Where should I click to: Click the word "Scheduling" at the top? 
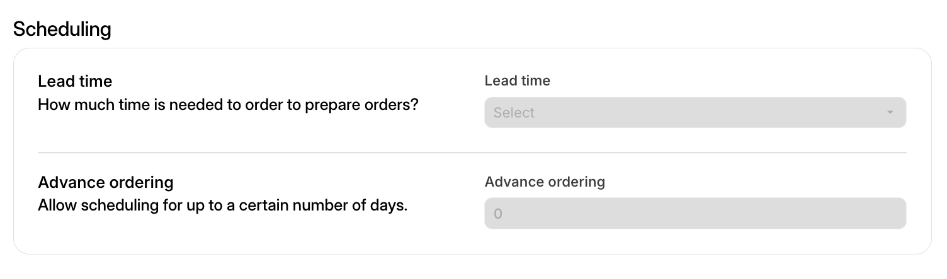[62, 30]
